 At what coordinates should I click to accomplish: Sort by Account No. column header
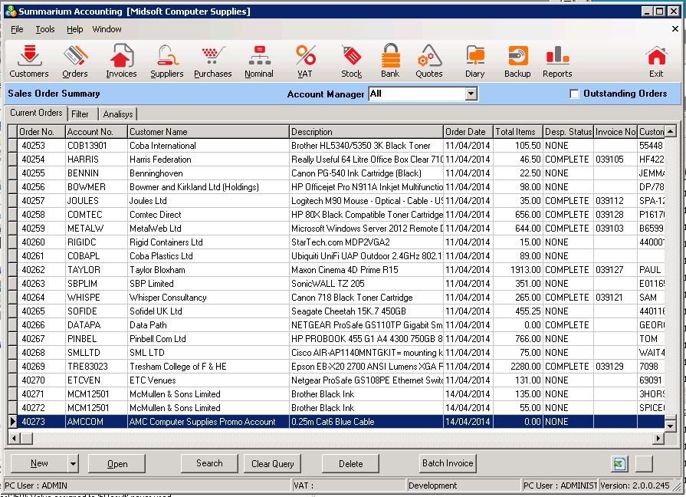pyautogui.click(x=97, y=131)
